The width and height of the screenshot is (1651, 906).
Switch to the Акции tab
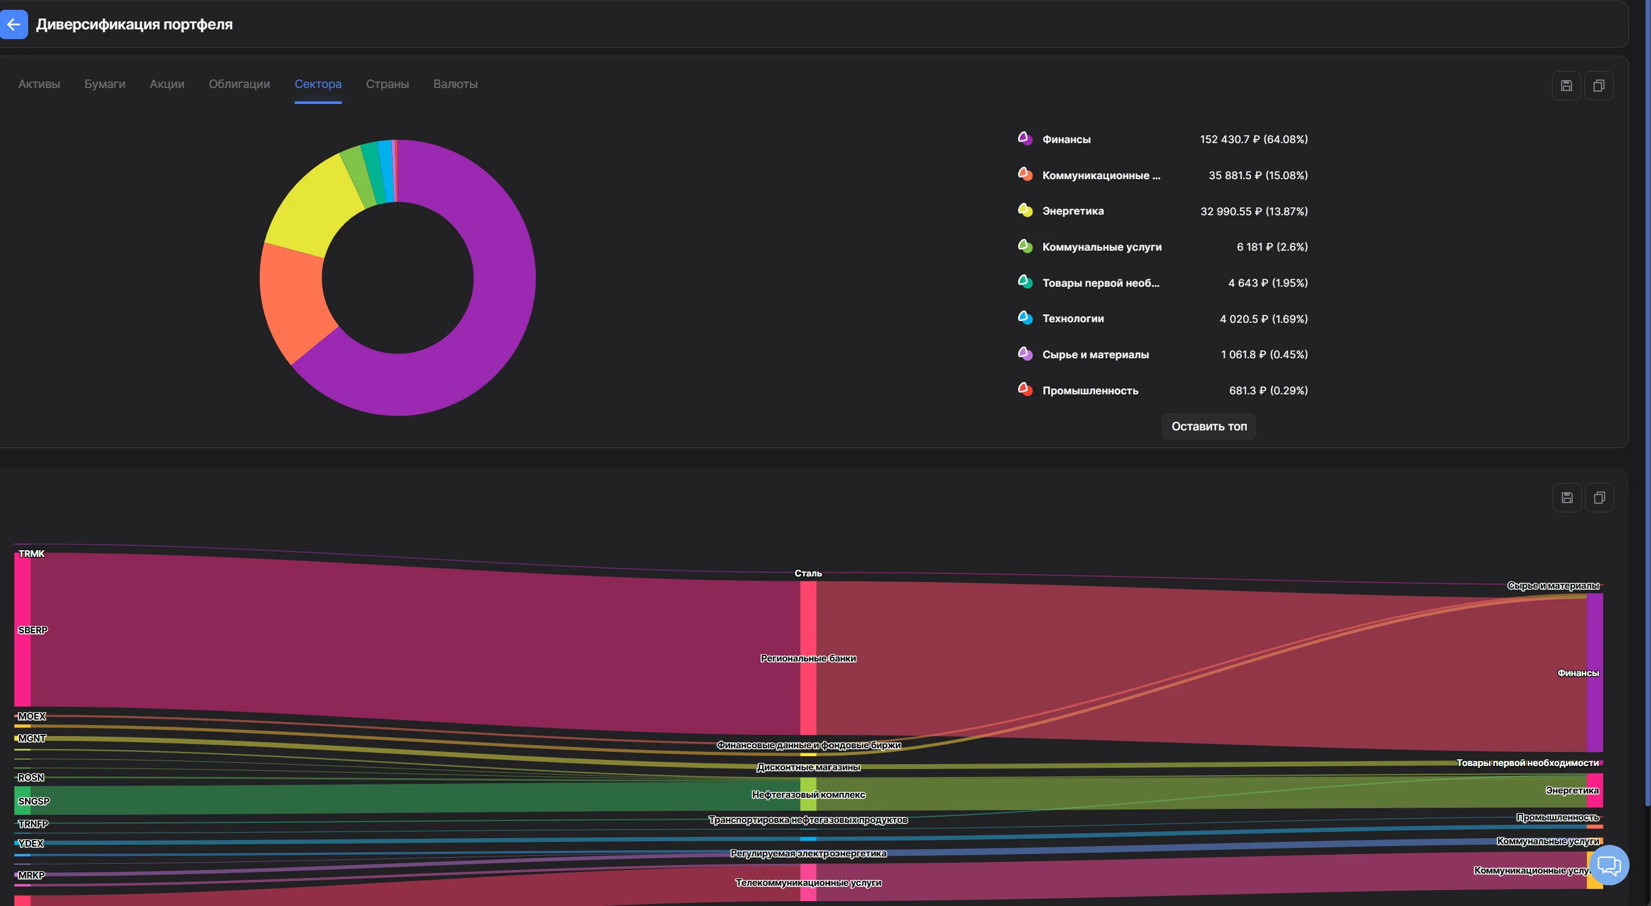click(167, 84)
